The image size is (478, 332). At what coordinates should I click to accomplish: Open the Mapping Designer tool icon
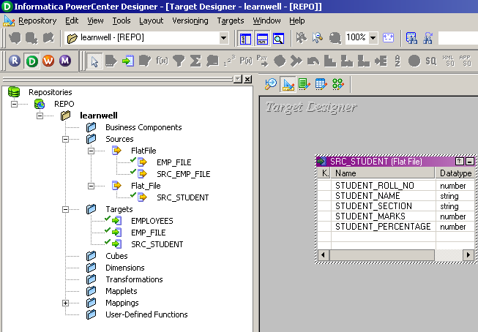click(x=337, y=84)
